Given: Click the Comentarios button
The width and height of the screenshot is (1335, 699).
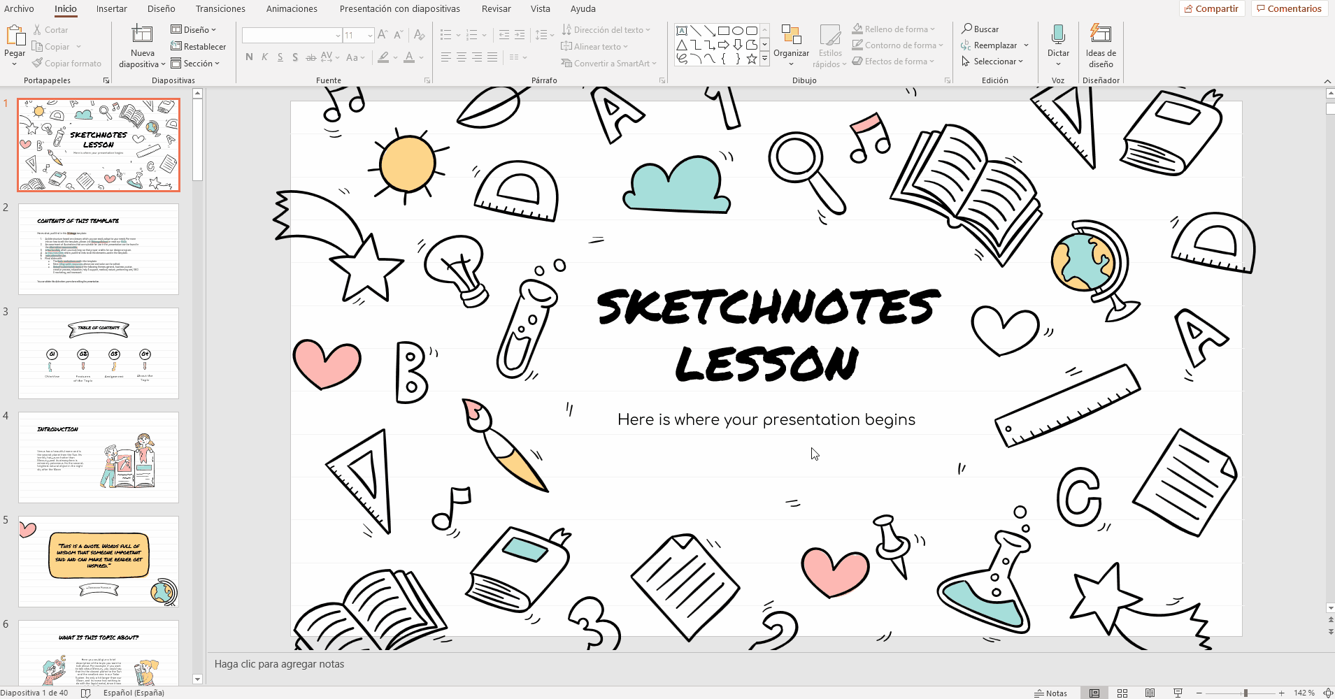Looking at the screenshot, I should click(x=1289, y=8).
